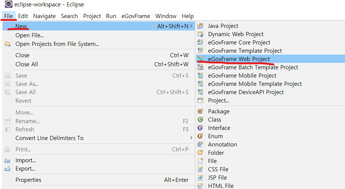Open the Navigate menu
The width and height of the screenshot is (345, 189).
[x=44, y=16]
